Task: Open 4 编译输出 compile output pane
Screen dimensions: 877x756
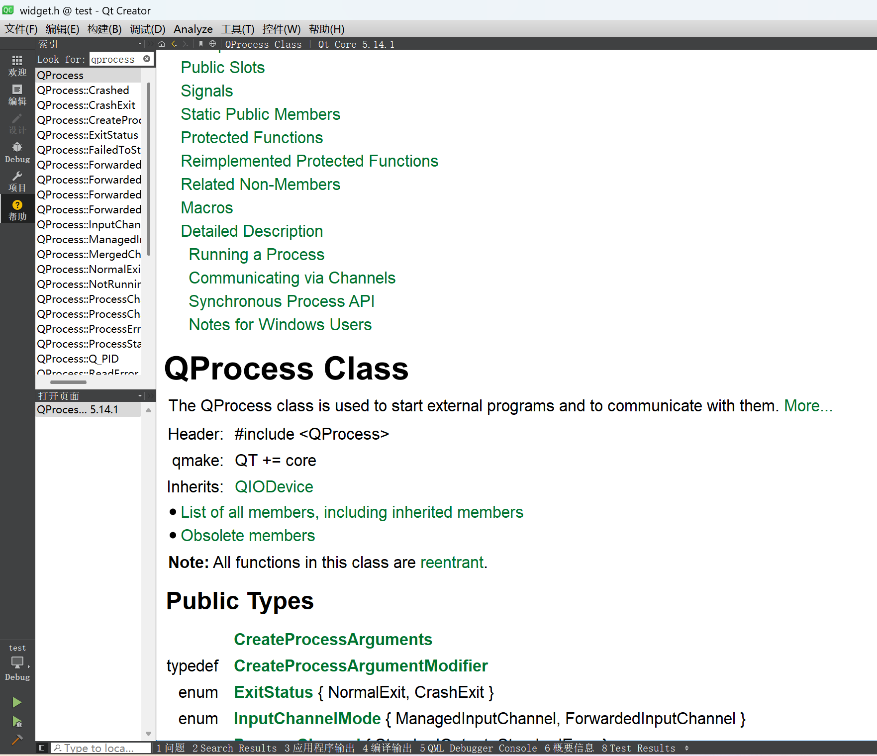Action: point(387,748)
